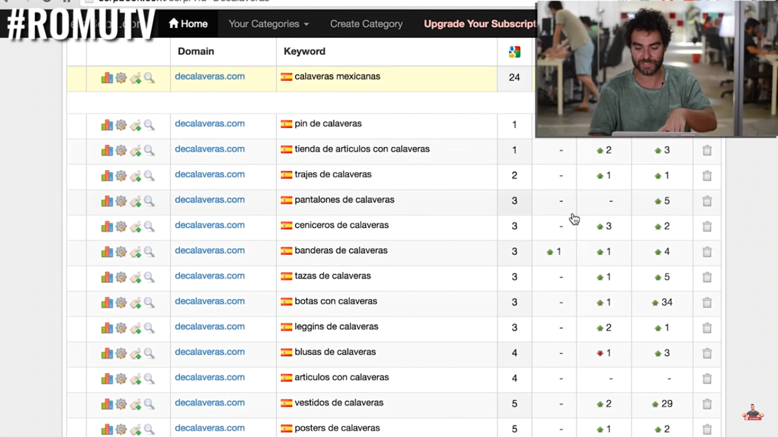Click the Spain flag beside tazas de calaveras
Image resolution: width=778 pixels, height=437 pixels.
[286, 277]
